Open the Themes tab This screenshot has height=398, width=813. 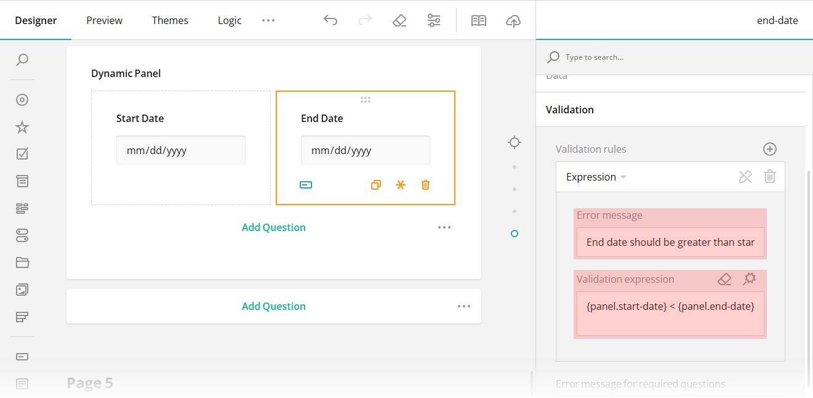point(170,20)
